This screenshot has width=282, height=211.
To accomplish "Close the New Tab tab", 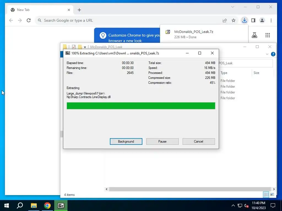I will (x=69, y=10).
